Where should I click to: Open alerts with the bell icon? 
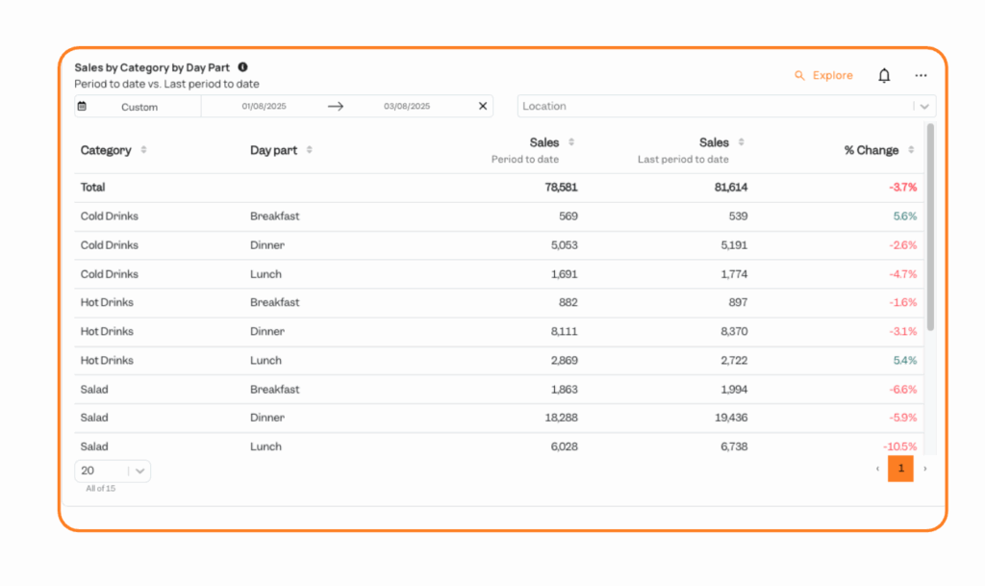(x=884, y=76)
